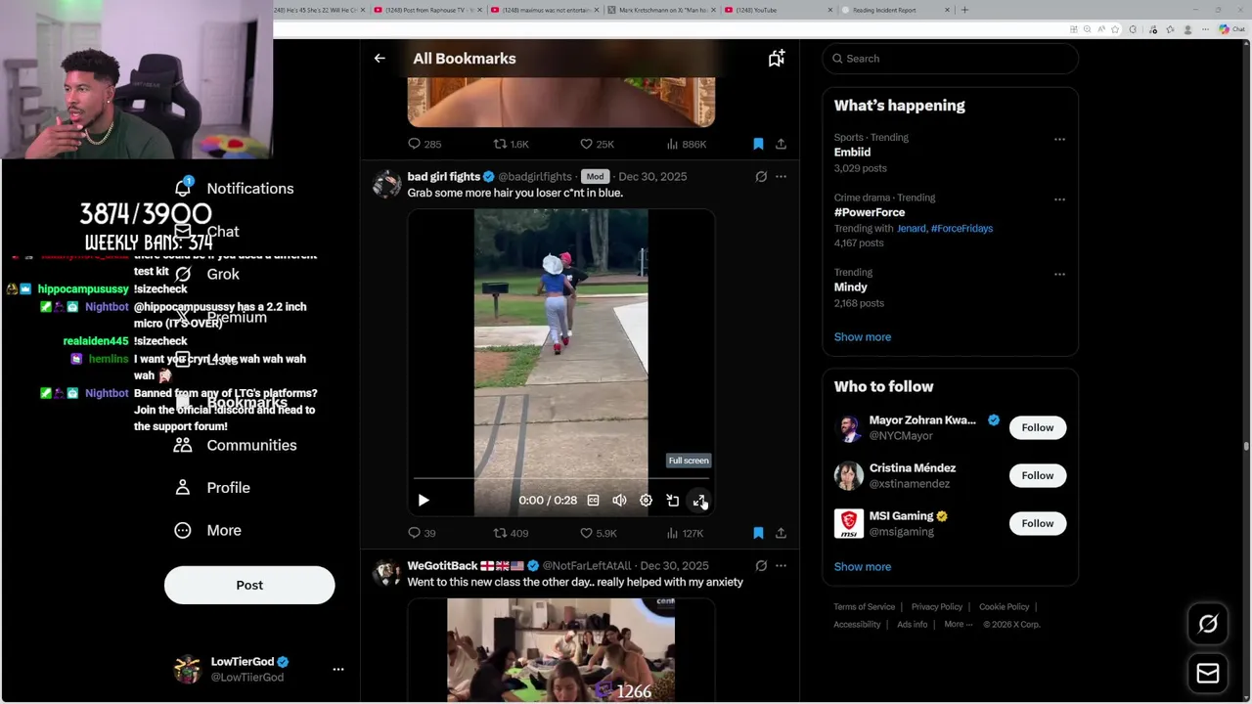The height and width of the screenshot is (704, 1252).
Task: Mute the video volume
Action: tap(619, 500)
